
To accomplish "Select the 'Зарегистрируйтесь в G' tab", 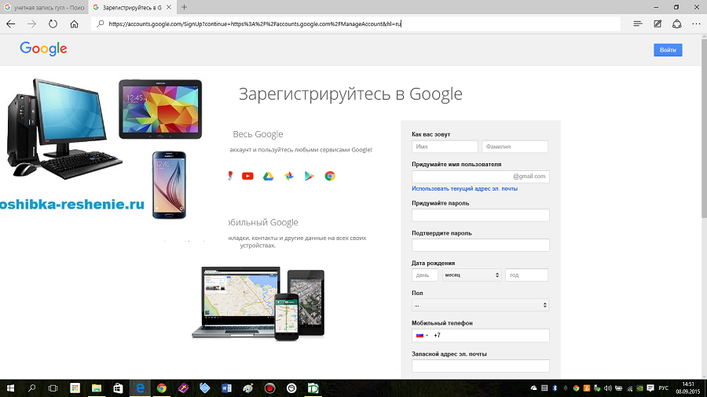I will (126, 7).
